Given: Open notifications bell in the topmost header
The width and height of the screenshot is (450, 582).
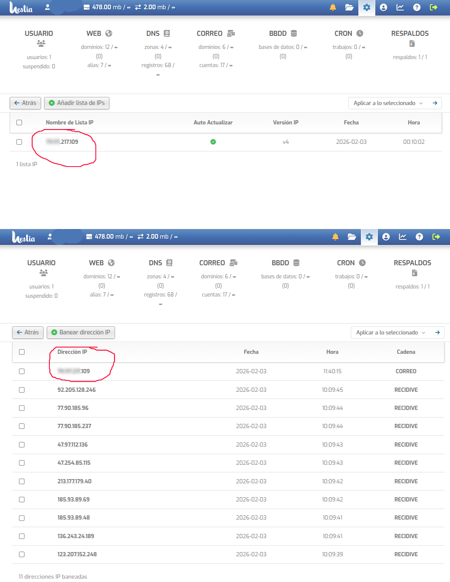Looking at the screenshot, I should click(333, 8).
